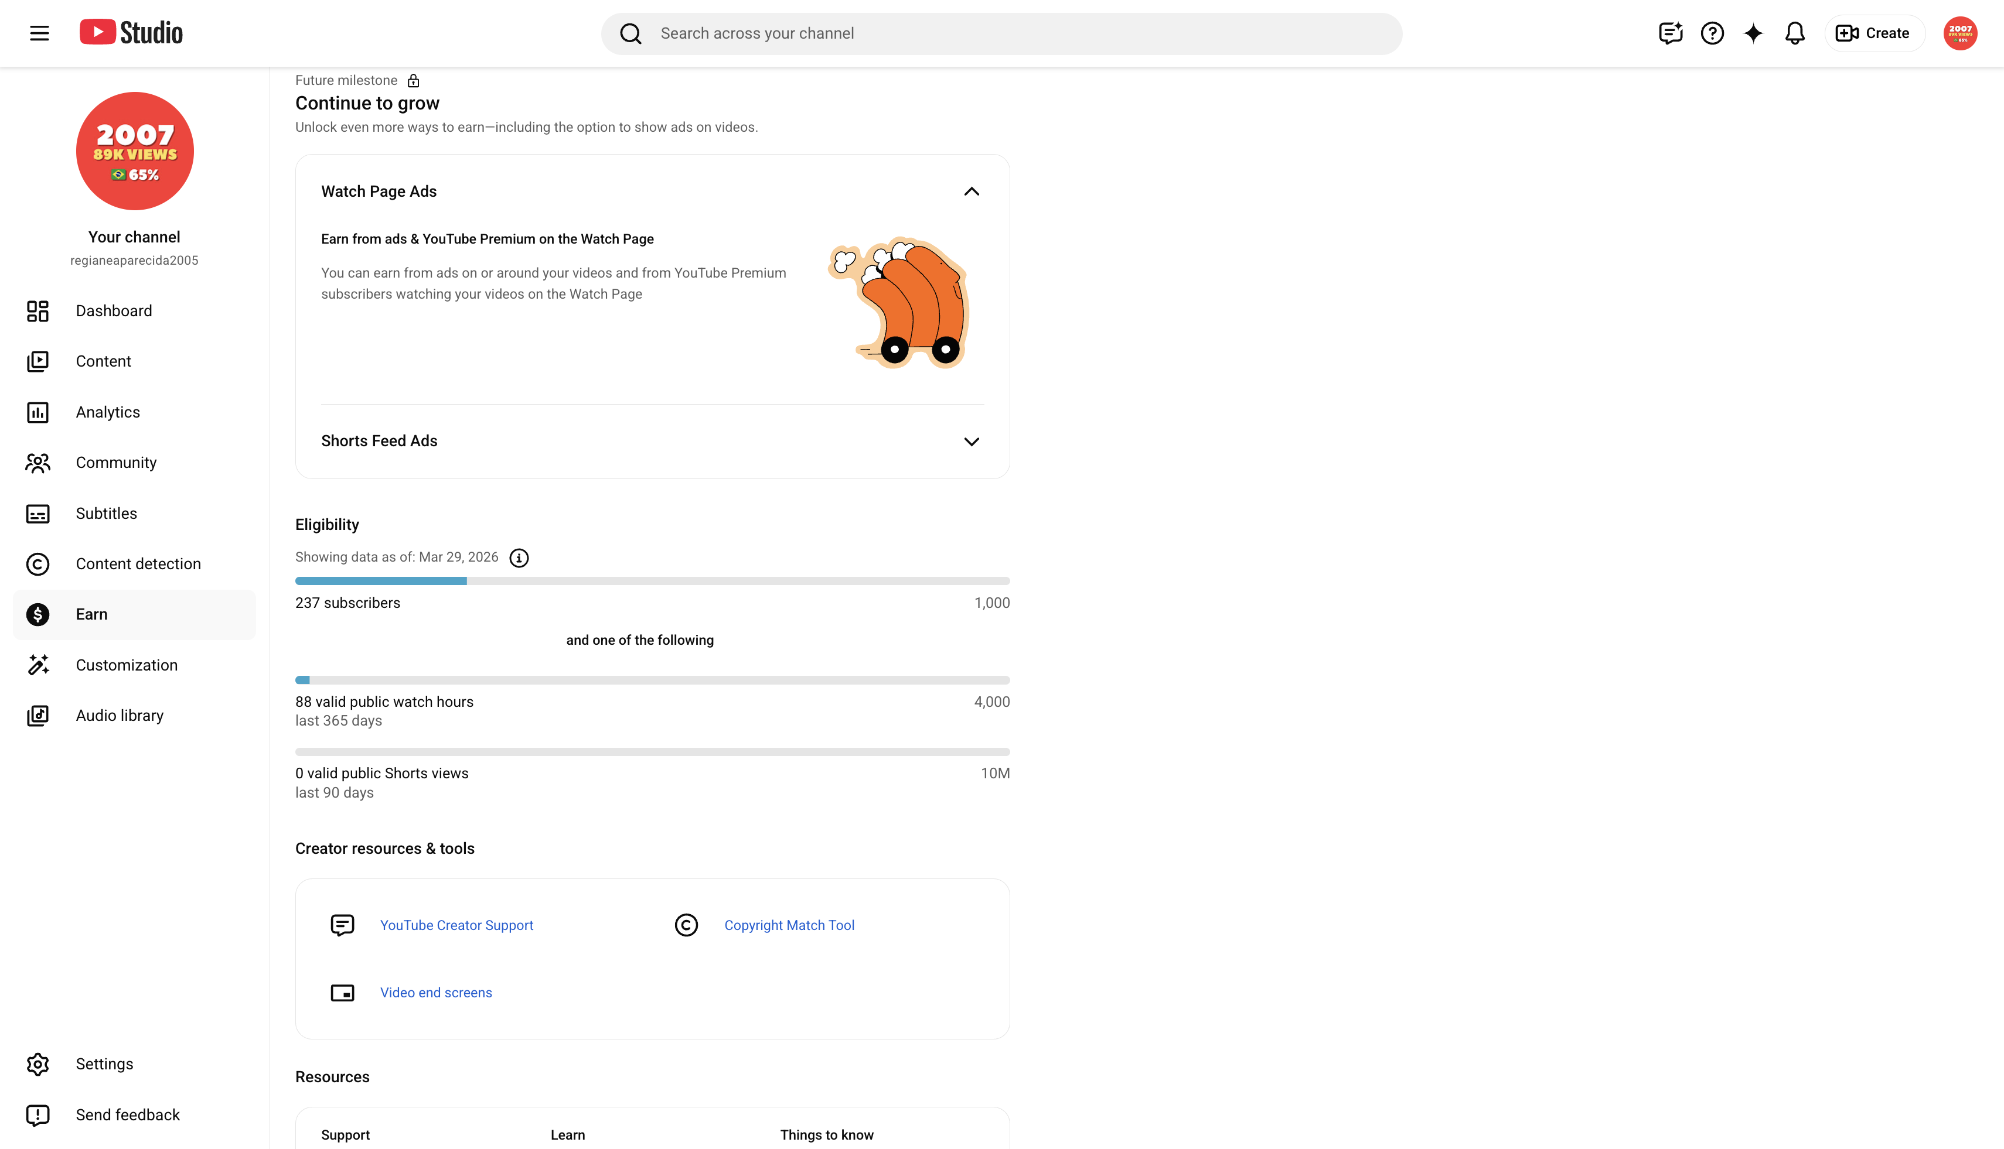2004x1149 pixels.
Task: Click the Copyright Match copyright icon
Action: point(686,925)
